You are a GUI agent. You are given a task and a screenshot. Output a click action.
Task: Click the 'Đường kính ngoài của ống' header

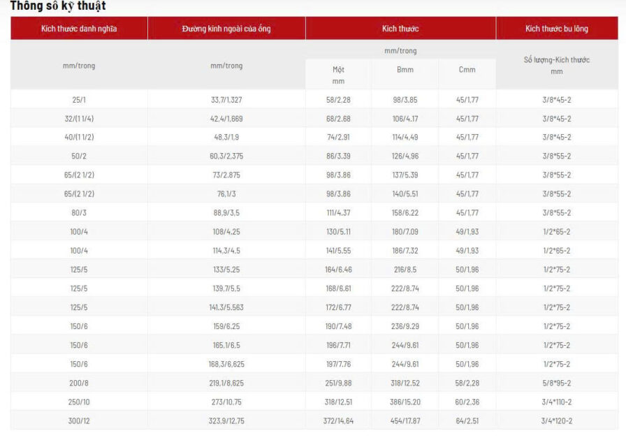point(226,29)
